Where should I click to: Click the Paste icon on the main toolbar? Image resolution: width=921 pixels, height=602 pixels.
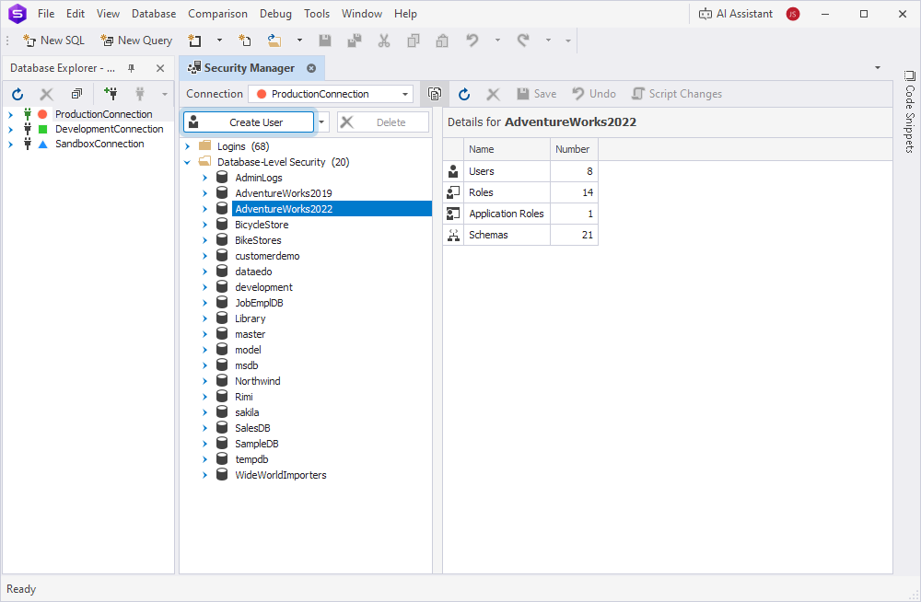pos(441,41)
